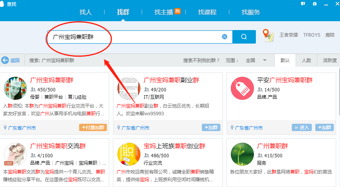Screen dimensions: 340x187
Task: Click 广东省广州市 location in first card
Action: pyautogui.click(x=22, y=128)
